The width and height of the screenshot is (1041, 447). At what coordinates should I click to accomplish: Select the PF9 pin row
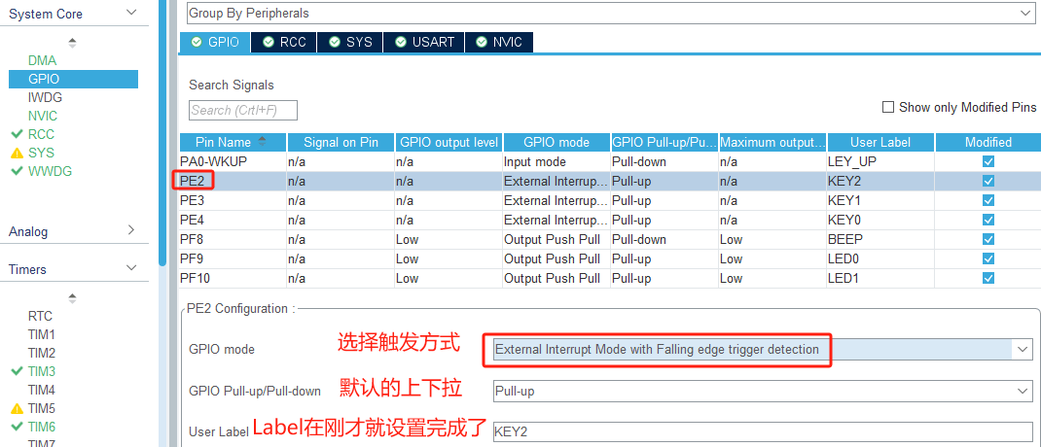(610, 258)
